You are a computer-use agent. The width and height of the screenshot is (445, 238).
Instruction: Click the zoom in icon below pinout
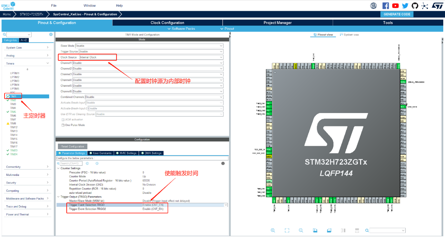pos(273,230)
